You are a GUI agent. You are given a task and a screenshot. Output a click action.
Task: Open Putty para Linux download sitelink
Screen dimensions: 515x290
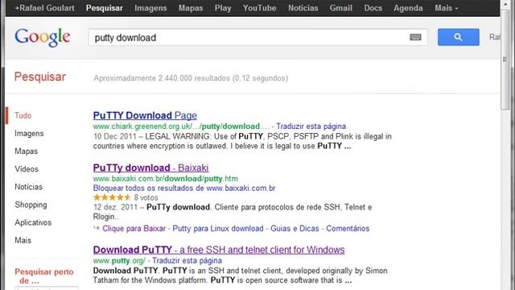tap(218, 229)
